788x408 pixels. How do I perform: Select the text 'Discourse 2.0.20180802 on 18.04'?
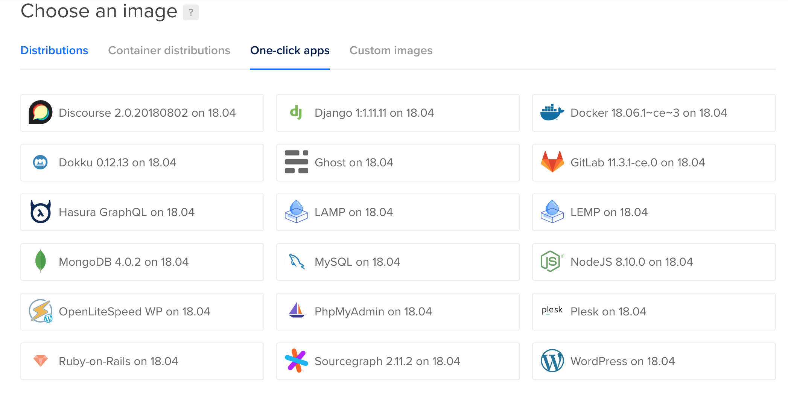[x=147, y=113]
